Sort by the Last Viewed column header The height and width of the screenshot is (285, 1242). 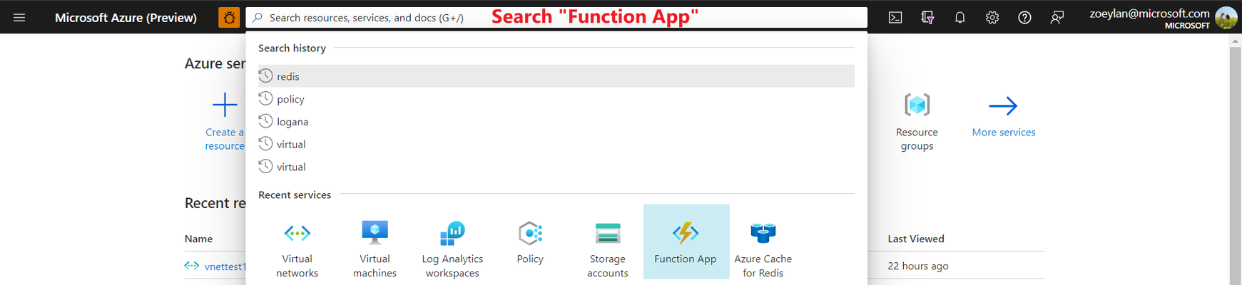(916, 239)
